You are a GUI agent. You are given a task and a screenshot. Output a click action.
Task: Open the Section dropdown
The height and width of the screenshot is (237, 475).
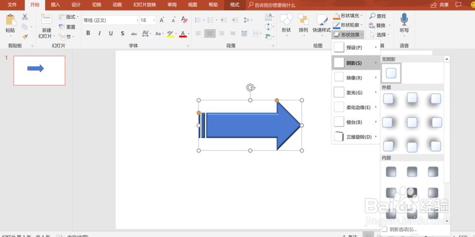(x=66, y=37)
